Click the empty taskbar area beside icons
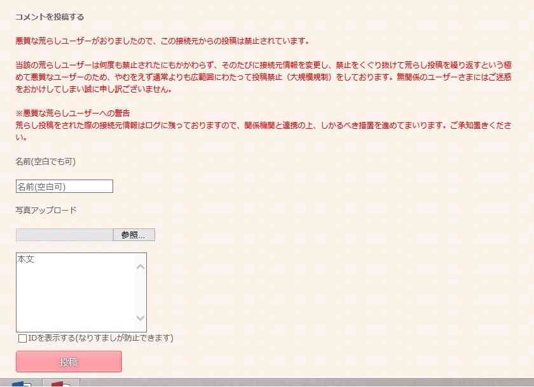 point(306,383)
